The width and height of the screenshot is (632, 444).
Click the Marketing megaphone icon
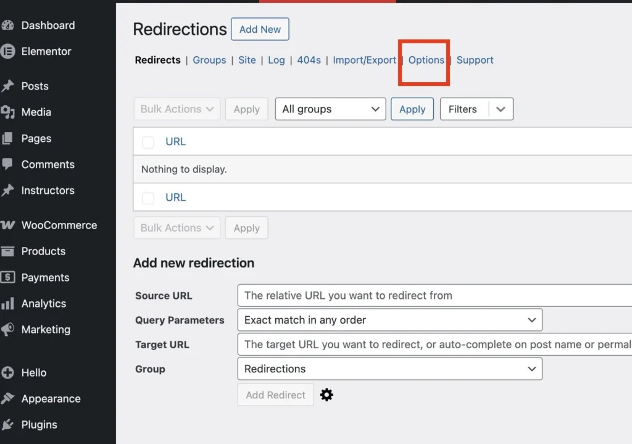coord(8,330)
